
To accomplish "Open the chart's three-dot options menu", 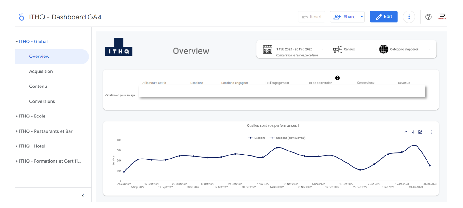I will click(x=431, y=132).
